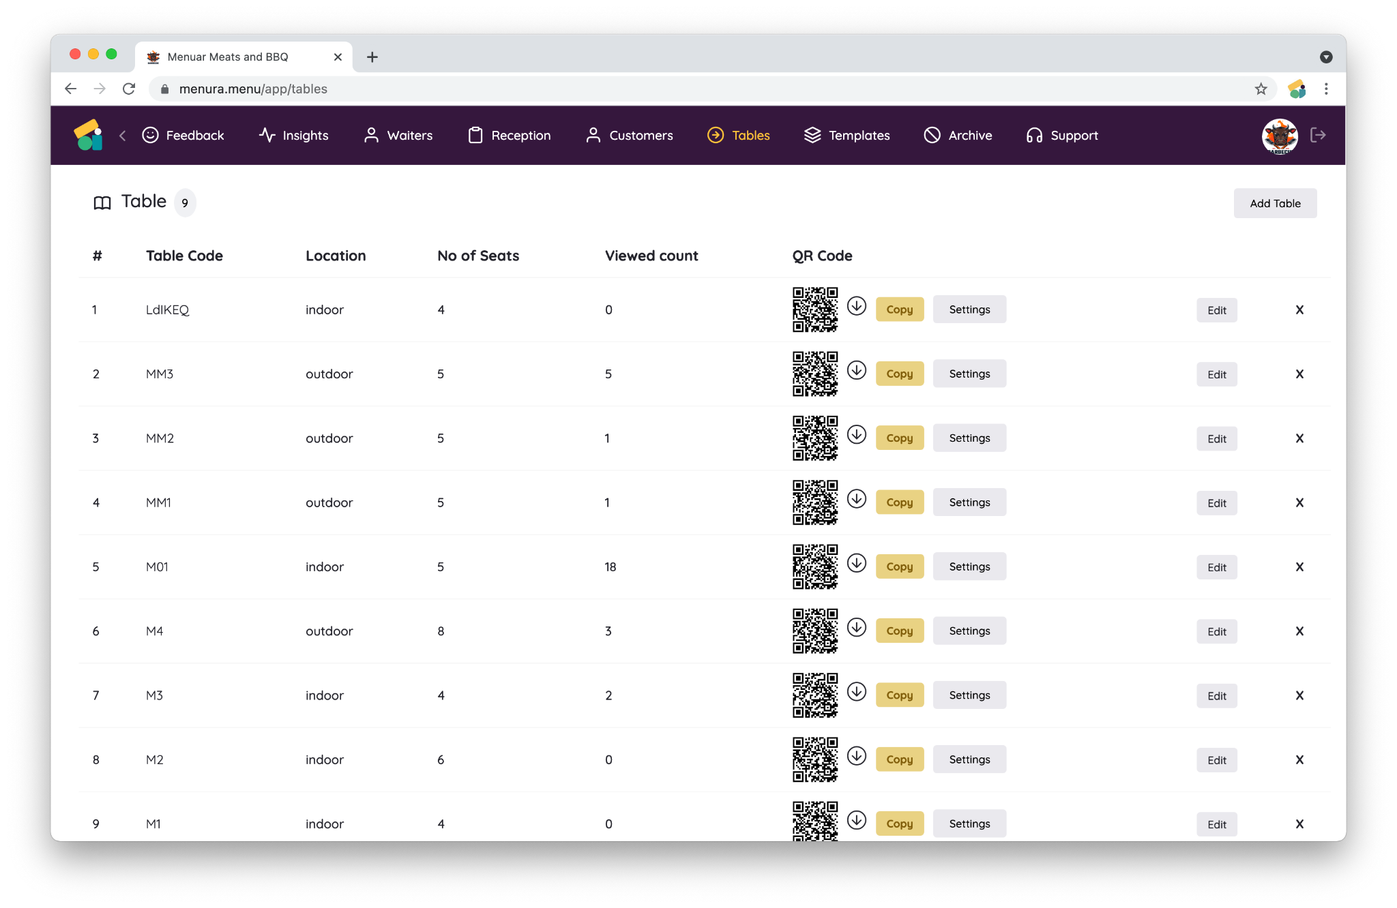Click the Viewed count column header
The height and width of the screenshot is (908, 1397).
[x=651, y=256]
